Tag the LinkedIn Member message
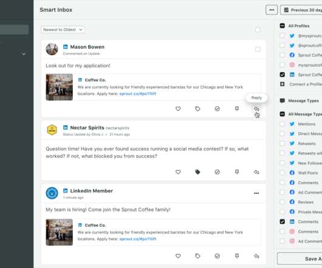322x268 pixels. coord(197,256)
